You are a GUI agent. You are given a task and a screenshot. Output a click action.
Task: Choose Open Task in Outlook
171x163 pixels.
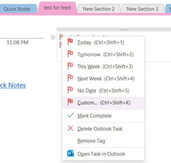(103, 154)
